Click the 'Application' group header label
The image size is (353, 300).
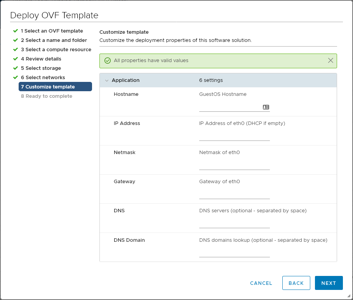tap(125, 80)
